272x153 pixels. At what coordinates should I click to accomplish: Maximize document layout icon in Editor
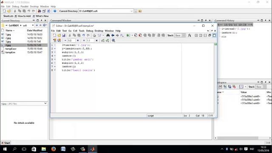click(214, 35)
